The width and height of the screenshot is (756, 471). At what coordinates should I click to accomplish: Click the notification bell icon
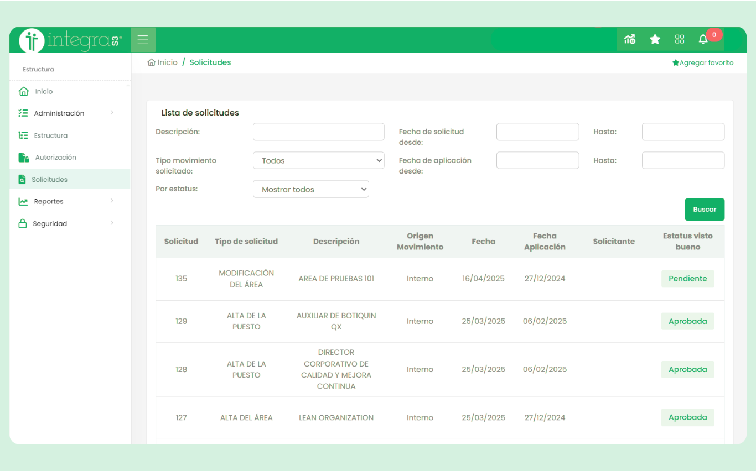pos(703,39)
